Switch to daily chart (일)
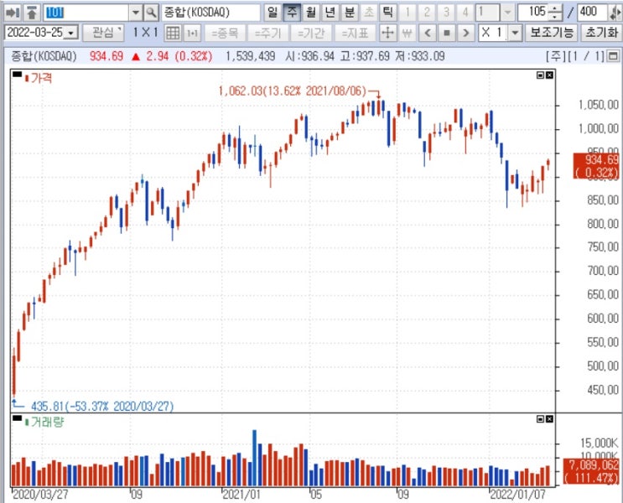 [273, 13]
